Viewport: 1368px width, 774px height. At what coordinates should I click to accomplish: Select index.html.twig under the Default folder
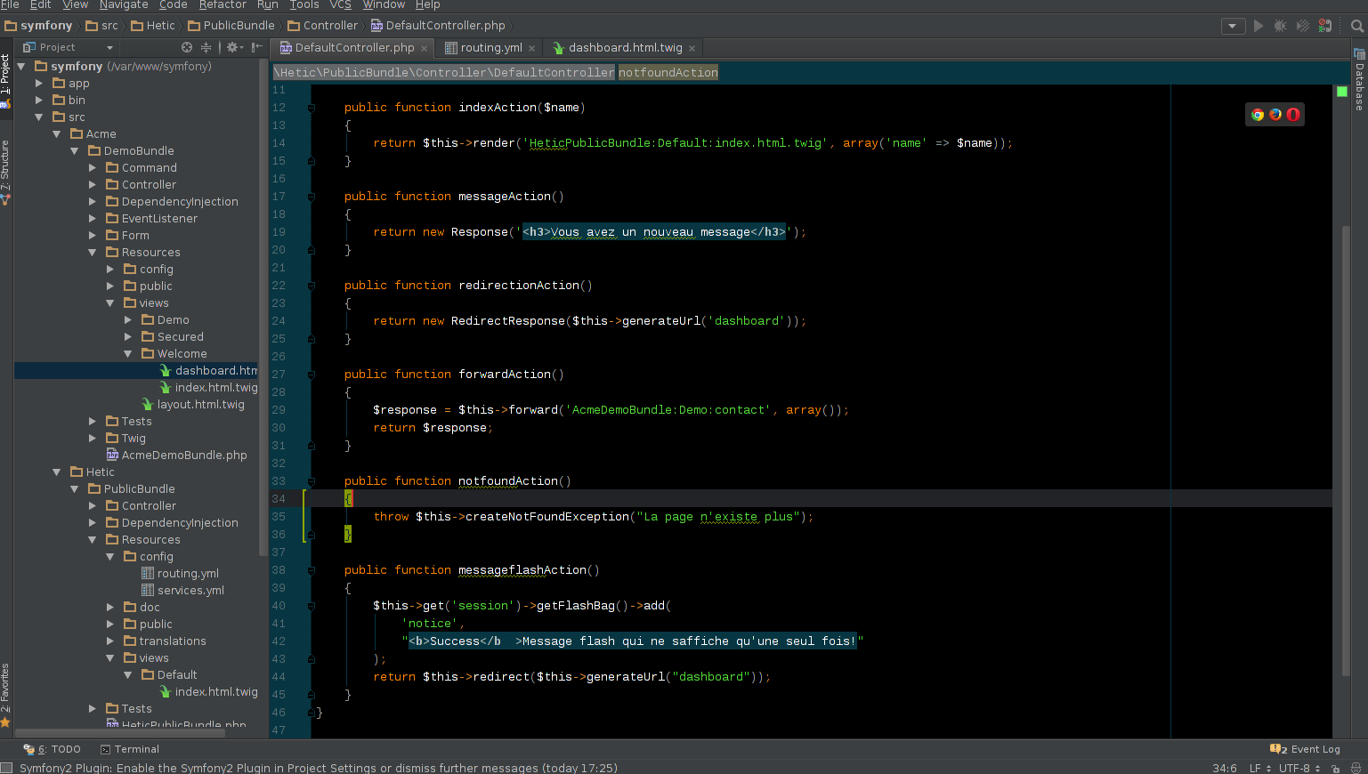208,692
